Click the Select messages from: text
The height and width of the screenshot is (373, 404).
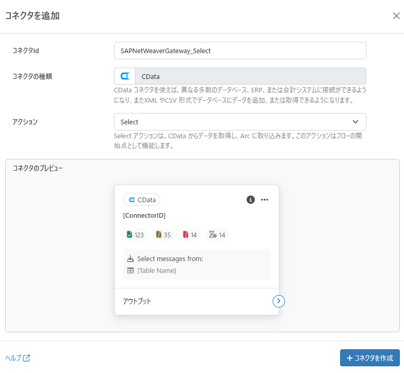[170, 259]
